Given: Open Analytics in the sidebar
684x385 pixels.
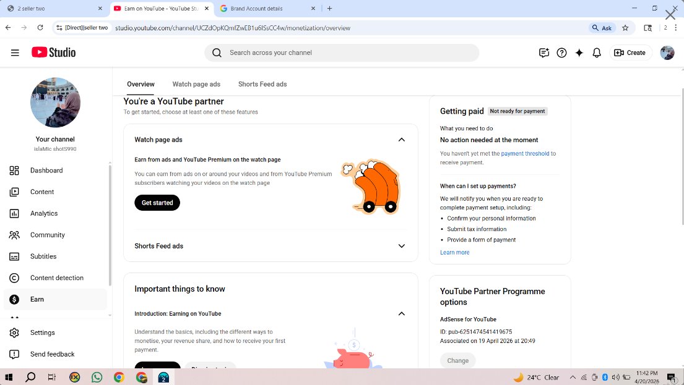Looking at the screenshot, I should (55, 213).
